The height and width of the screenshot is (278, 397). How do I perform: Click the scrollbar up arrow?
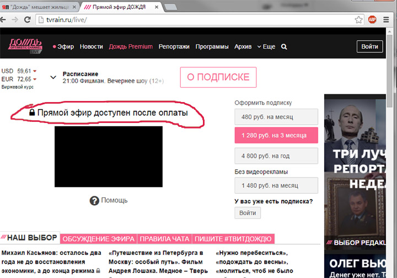click(x=389, y=31)
